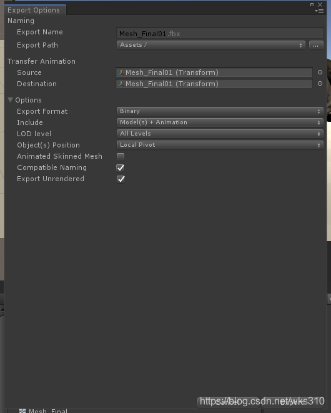Screen dimensions: 331x413
Task: Close the Export Options window
Action: tap(320, 4)
